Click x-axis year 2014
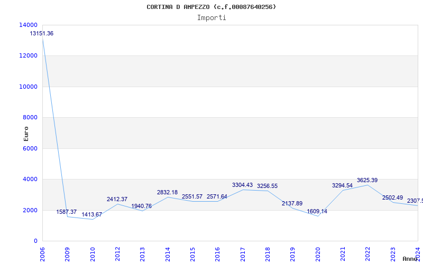Image resolution: width=423 pixels, height=264 pixels. click(168, 254)
